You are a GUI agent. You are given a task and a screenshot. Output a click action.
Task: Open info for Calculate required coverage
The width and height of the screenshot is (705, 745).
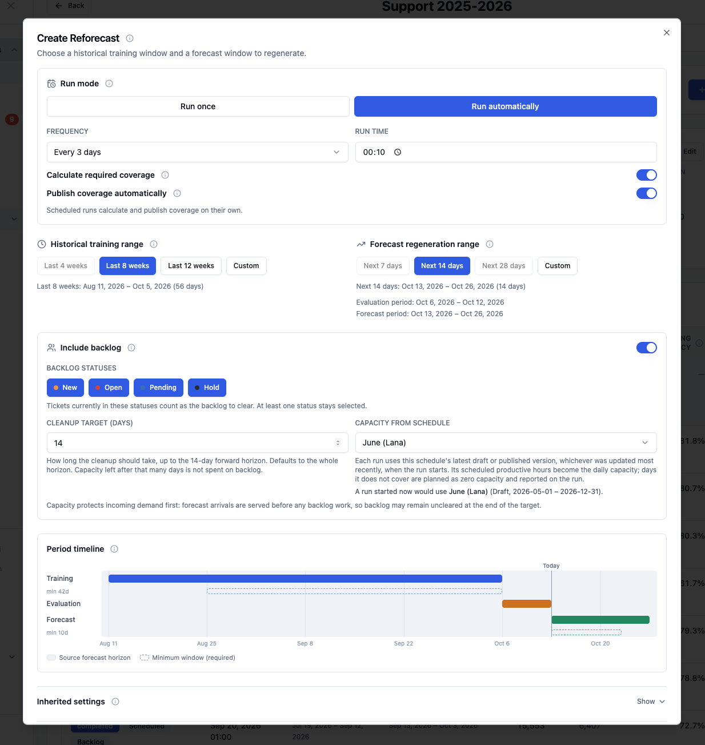(165, 175)
